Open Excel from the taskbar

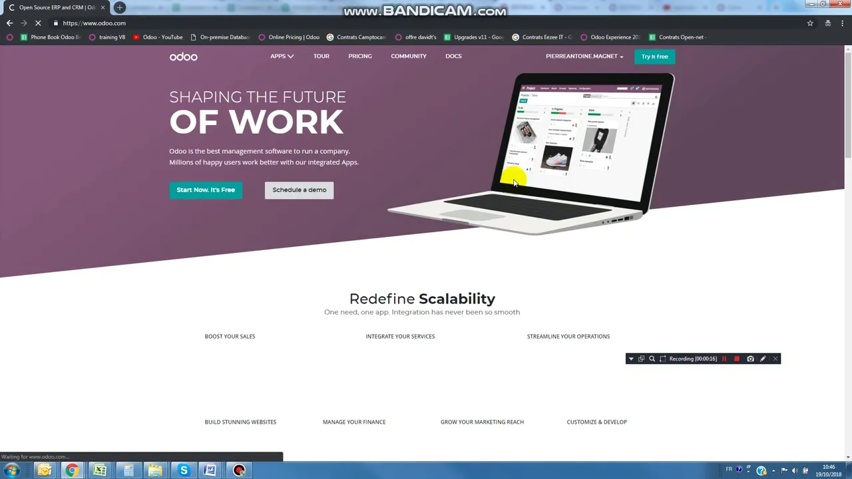click(100, 470)
